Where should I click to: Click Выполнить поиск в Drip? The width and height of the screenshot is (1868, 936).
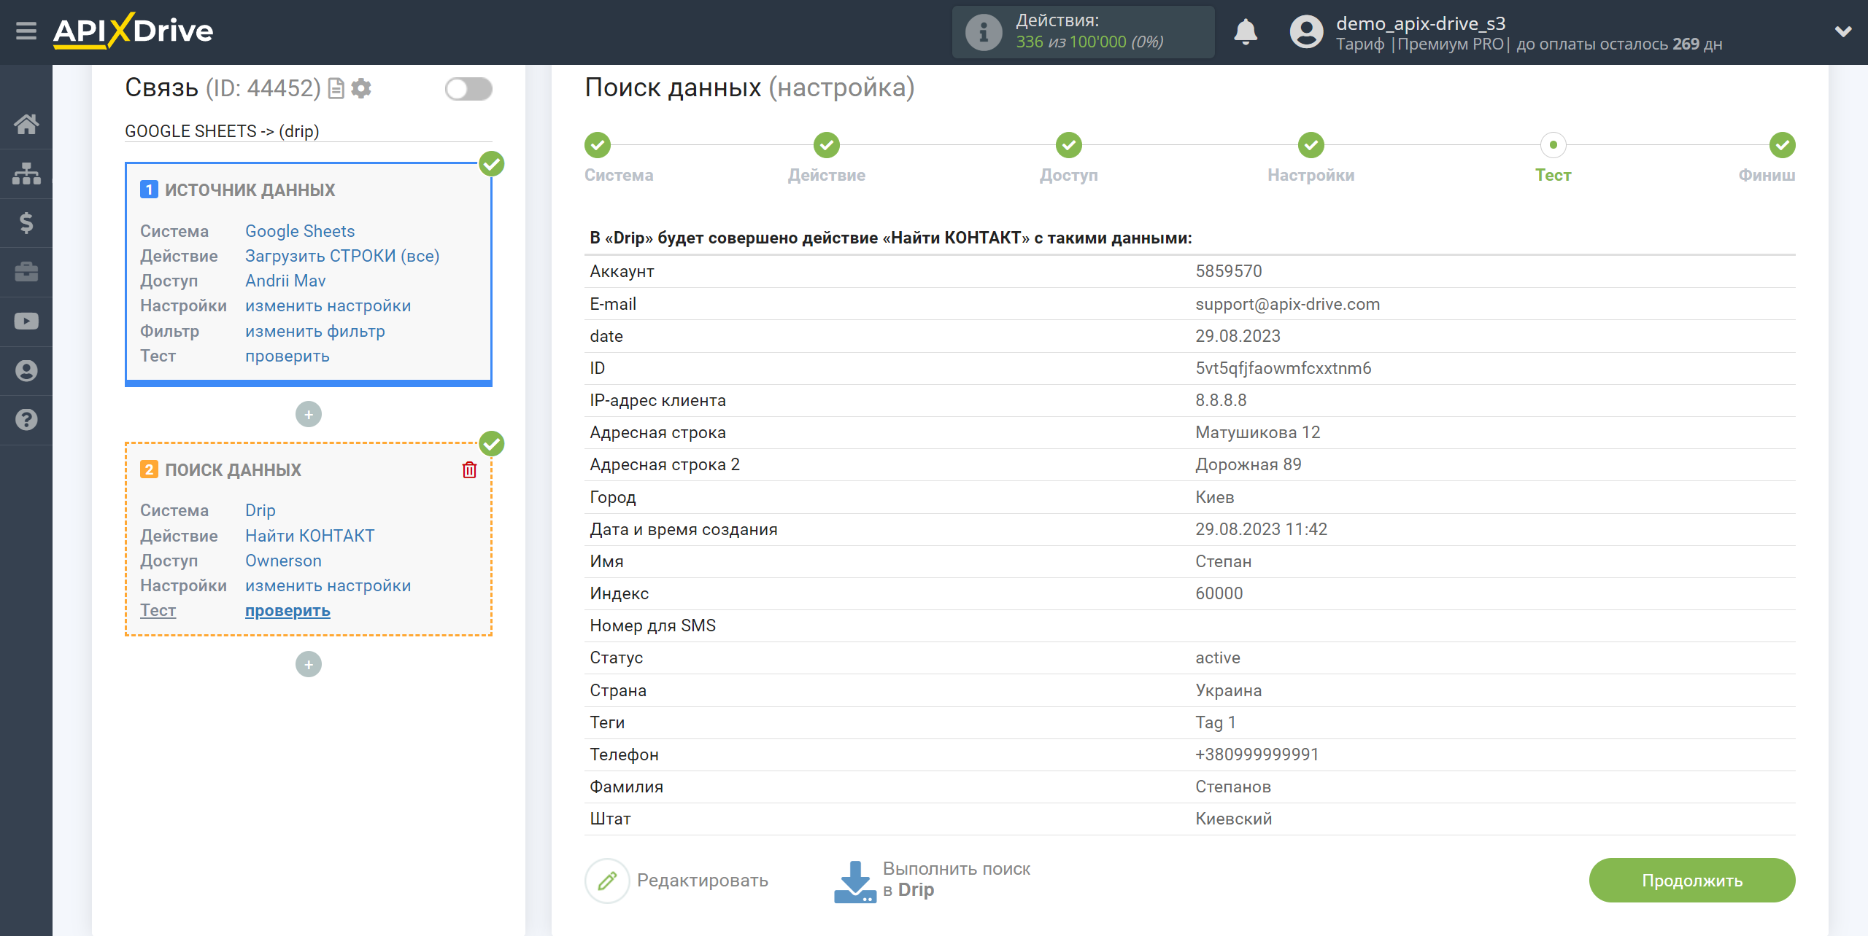point(933,880)
